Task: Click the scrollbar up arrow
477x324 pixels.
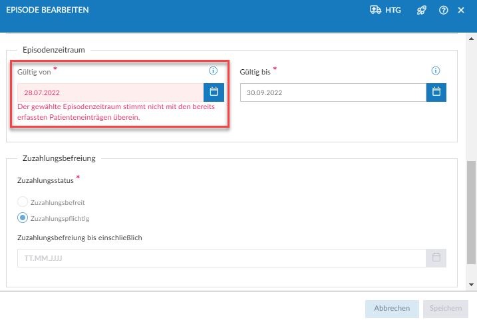Action: [472, 37]
